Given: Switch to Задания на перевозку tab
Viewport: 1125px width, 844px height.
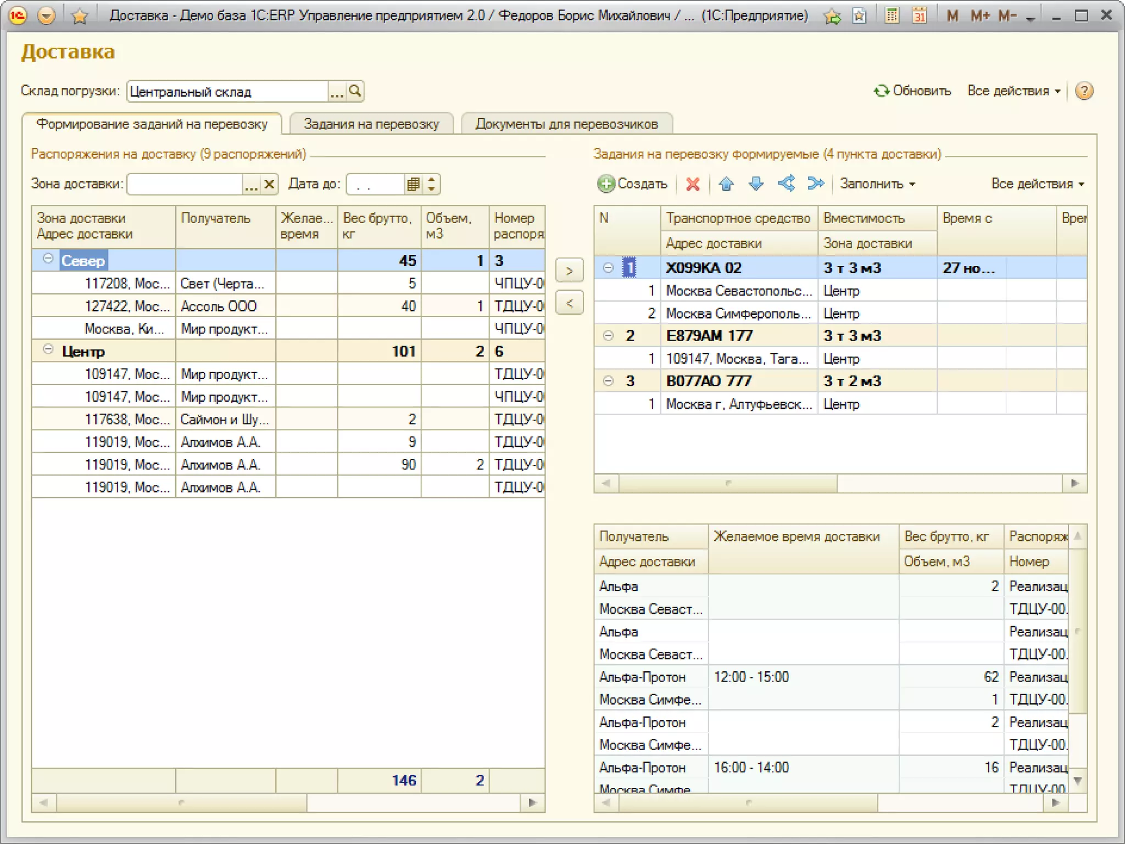Looking at the screenshot, I should pos(371,124).
